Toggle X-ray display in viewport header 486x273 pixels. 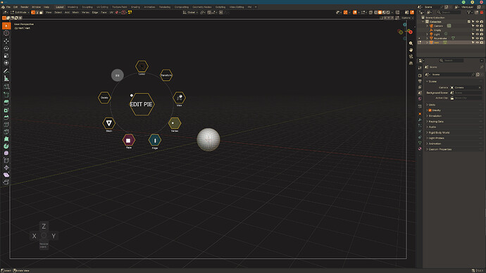coord(370,13)
